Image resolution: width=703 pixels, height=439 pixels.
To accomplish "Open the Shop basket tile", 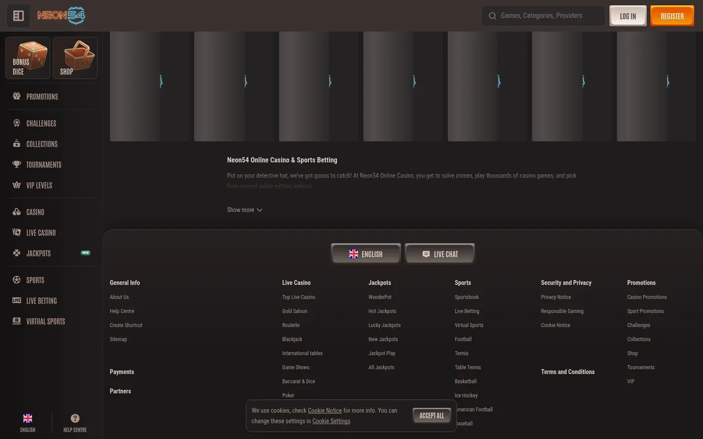I will (x=75, y=58).
